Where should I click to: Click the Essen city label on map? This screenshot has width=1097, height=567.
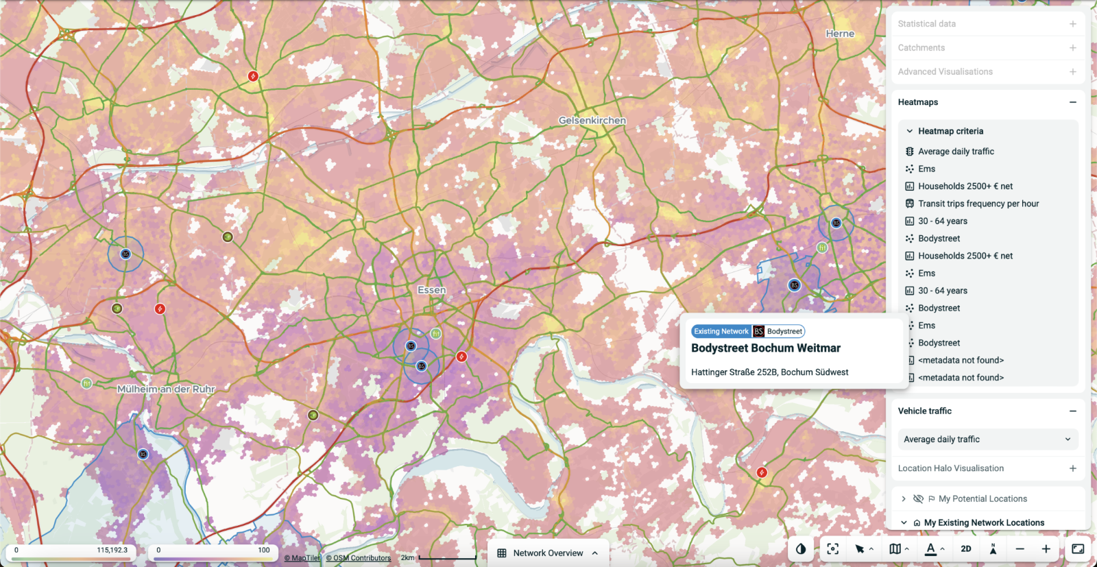pyautogui.click(x=432, y=290)
